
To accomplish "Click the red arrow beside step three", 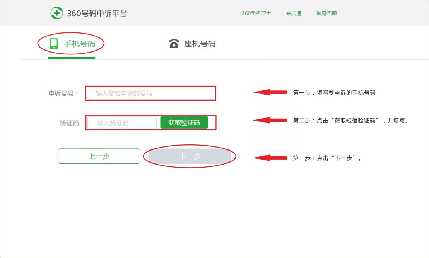I will point(270,158).
